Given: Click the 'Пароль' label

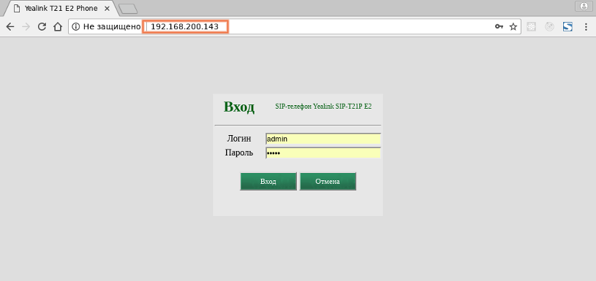Looking at the screenshot, I should tap(239, 153).
